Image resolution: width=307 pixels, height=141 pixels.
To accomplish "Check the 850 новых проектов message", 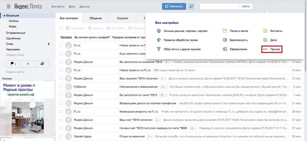I will tap(61, 70).
